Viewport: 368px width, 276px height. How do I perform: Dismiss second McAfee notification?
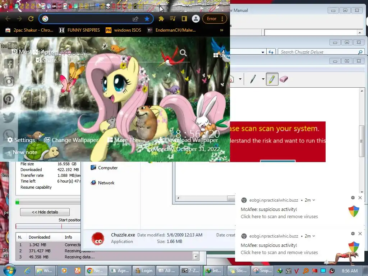pyautogui.click(x=360, y=234)
